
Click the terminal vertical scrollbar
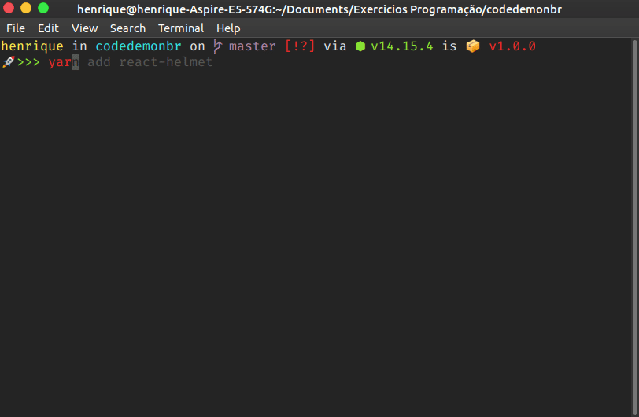[x=635, y=227]
